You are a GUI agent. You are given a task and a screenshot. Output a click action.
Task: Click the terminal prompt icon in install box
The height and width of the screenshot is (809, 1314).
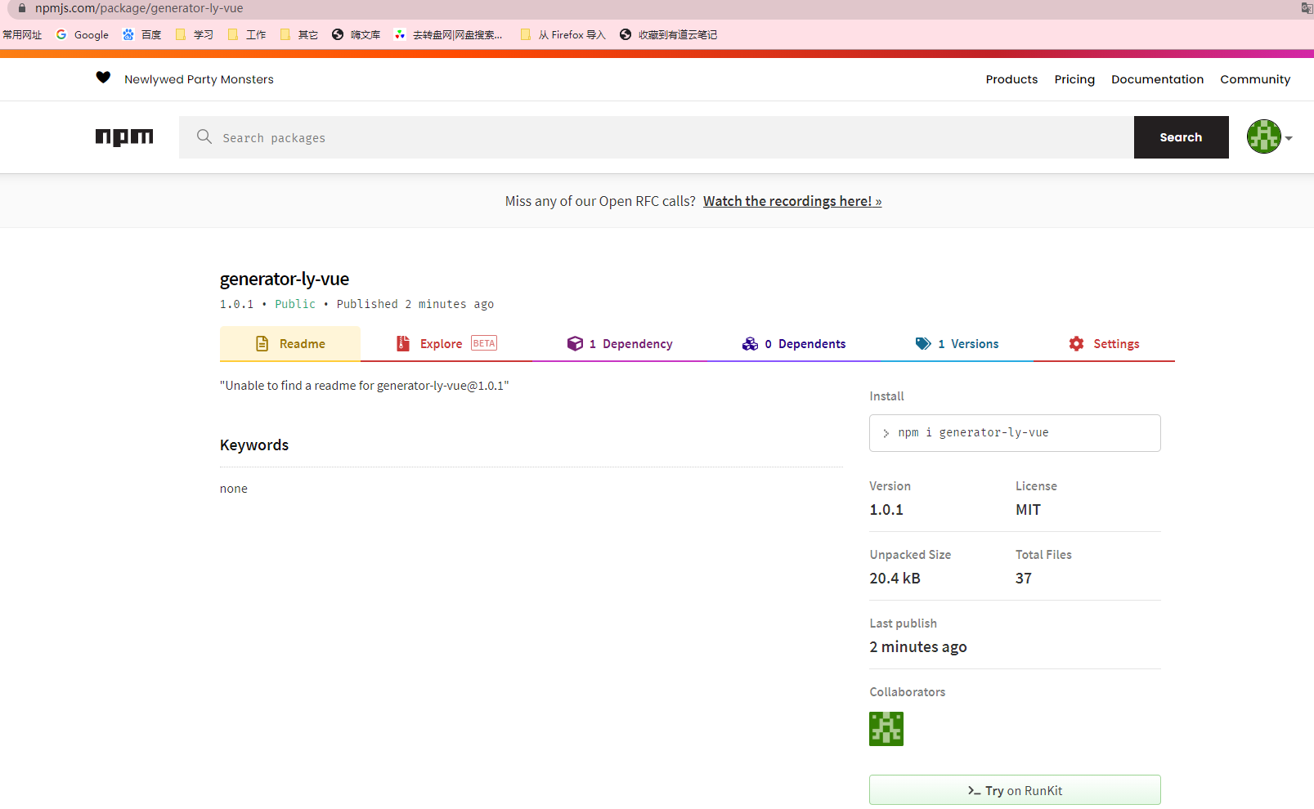click(x=886, y=433)
